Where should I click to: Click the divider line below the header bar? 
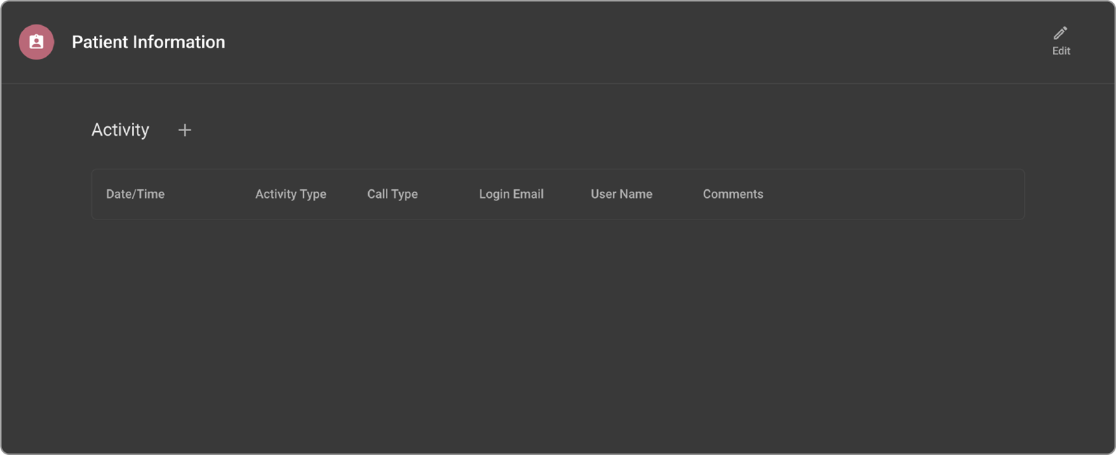558,83
